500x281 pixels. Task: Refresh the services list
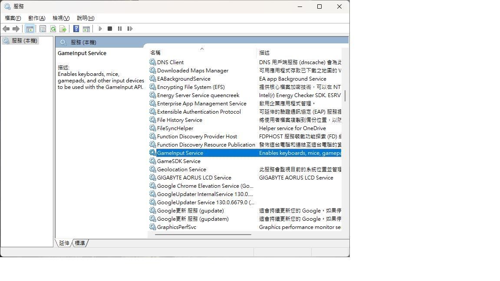click(x=53, y=29)
